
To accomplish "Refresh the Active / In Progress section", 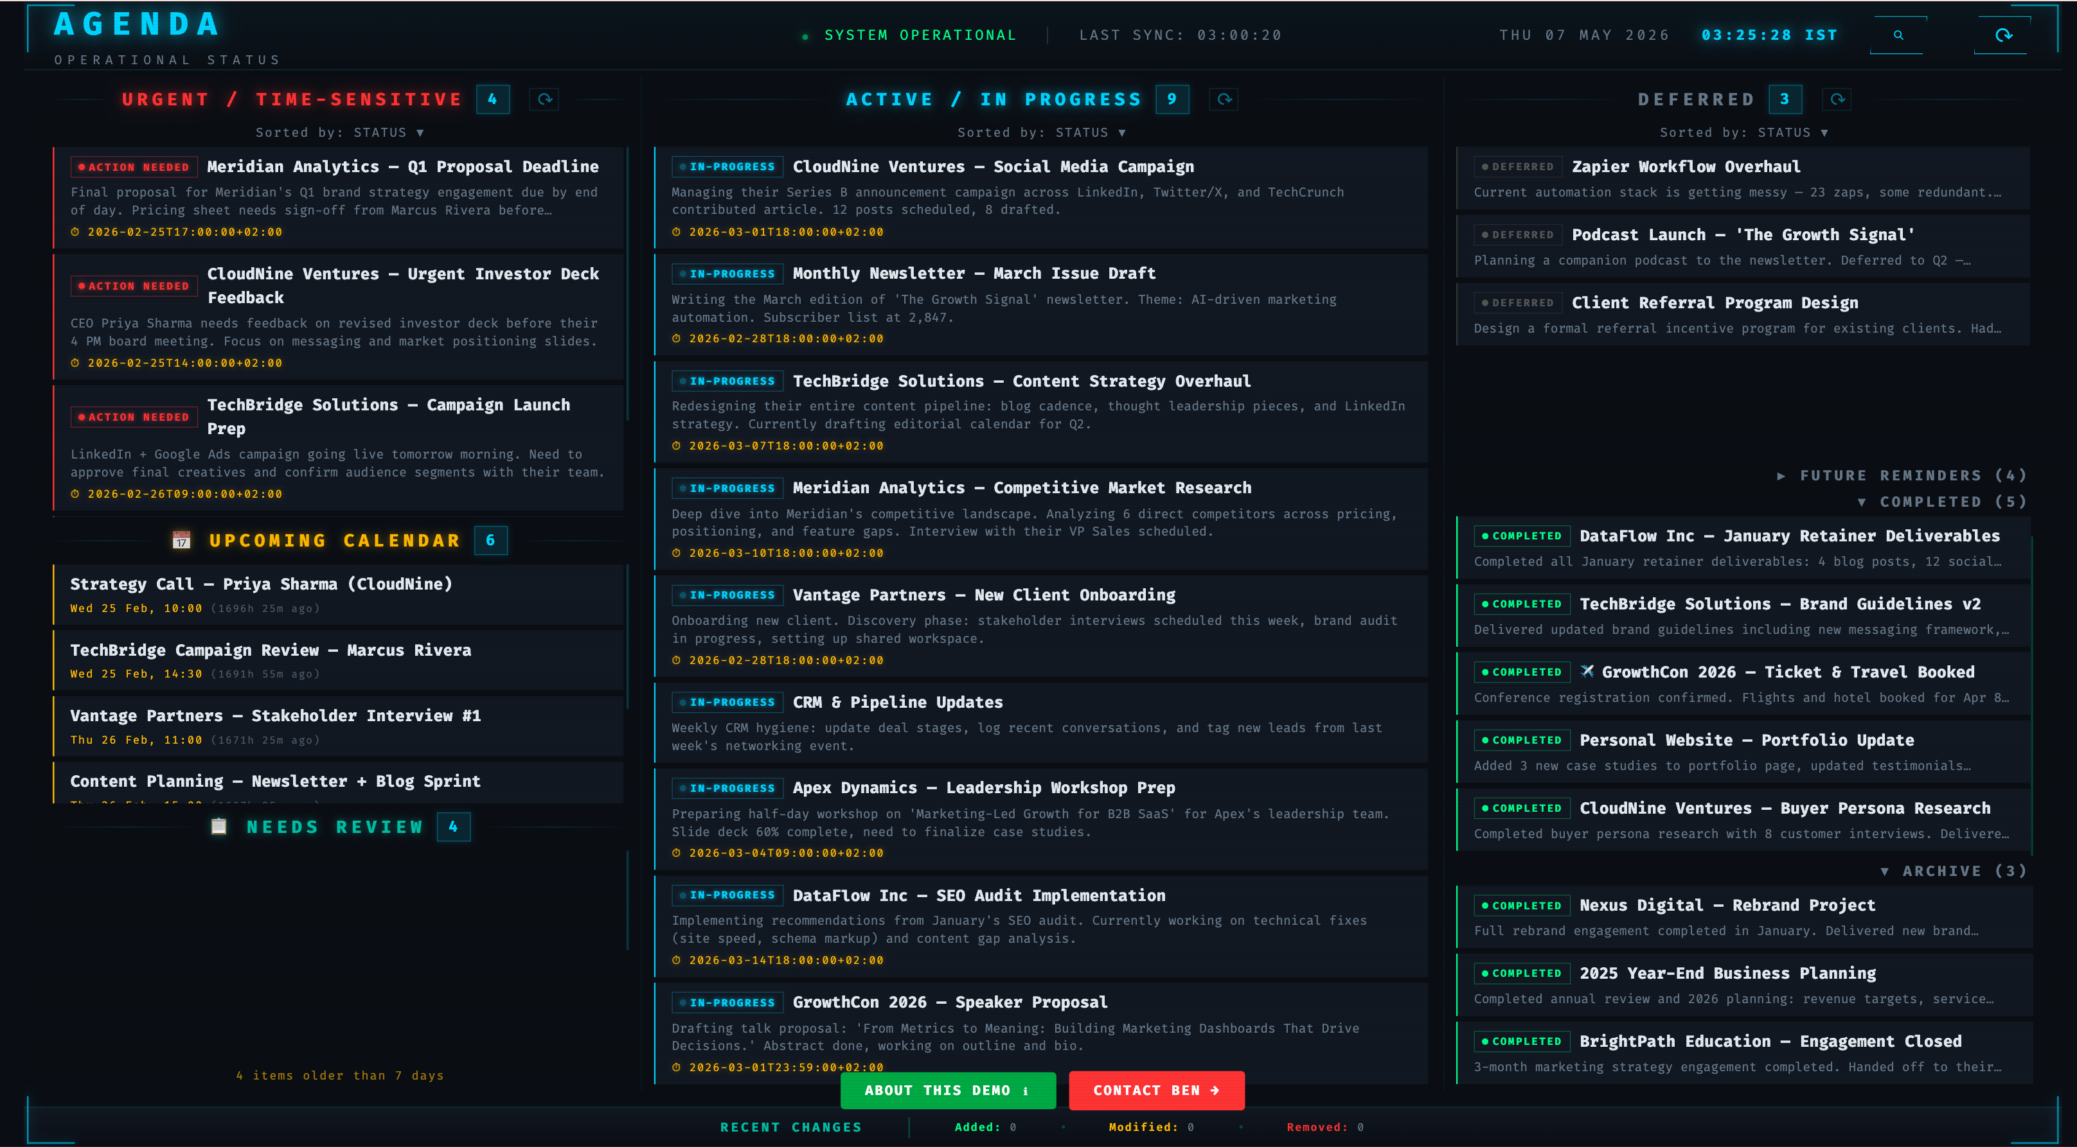I will click(x=1224, y=99).
